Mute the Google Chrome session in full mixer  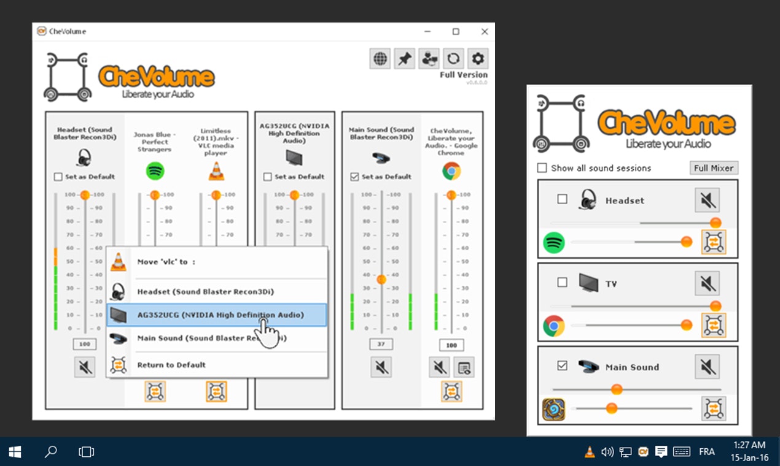click(439, 367)
